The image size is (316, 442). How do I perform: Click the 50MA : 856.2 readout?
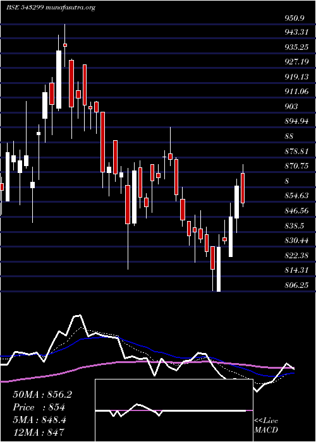(42, 395)
